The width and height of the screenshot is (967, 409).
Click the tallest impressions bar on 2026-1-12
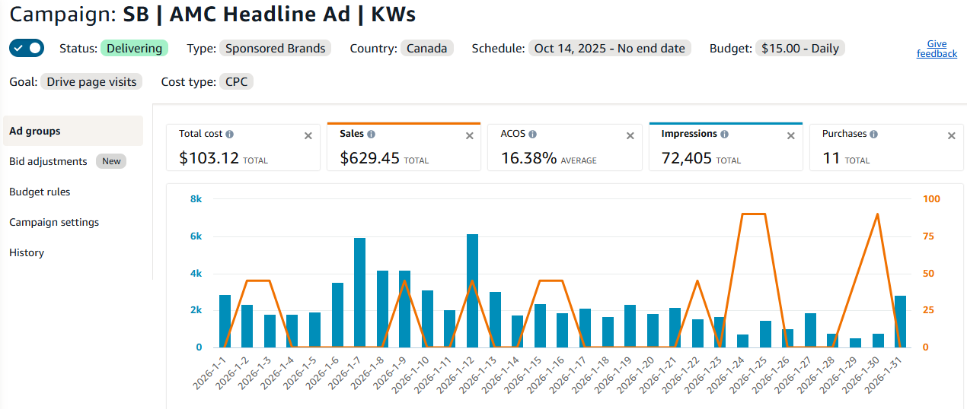pos(473,290)
